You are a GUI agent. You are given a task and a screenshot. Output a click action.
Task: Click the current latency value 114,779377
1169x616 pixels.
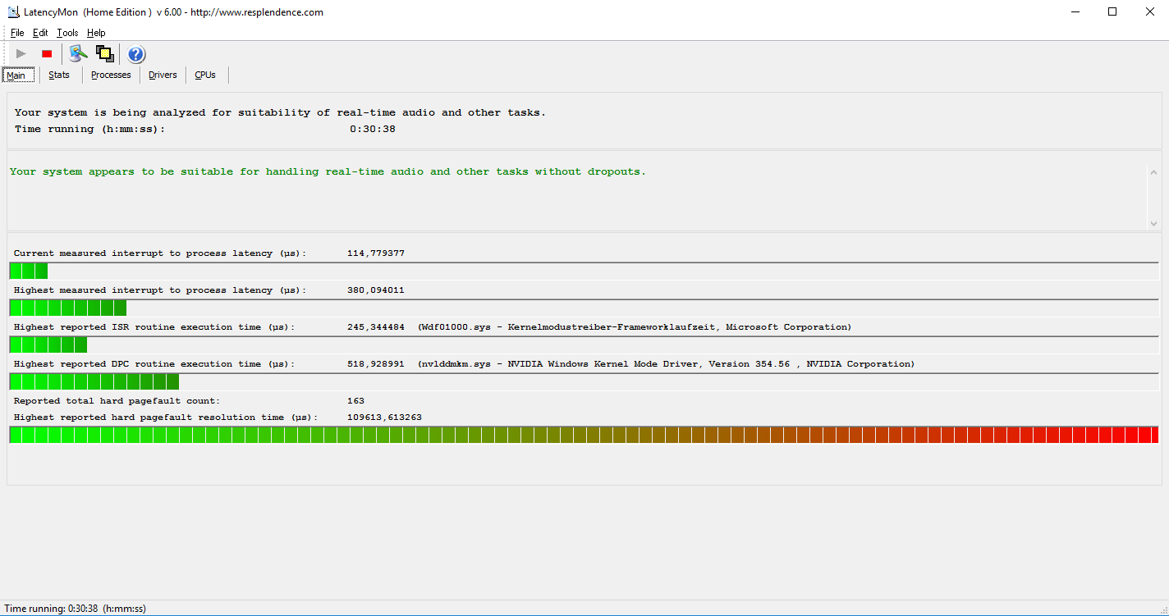tap(376, 253)
